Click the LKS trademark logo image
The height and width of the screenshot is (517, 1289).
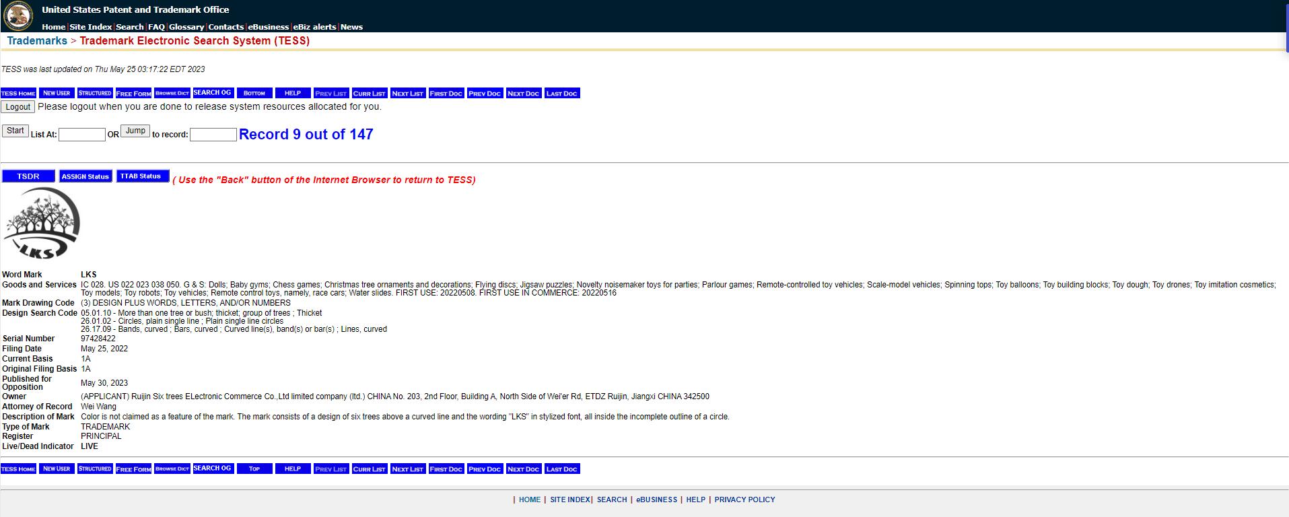pos(42,223)
